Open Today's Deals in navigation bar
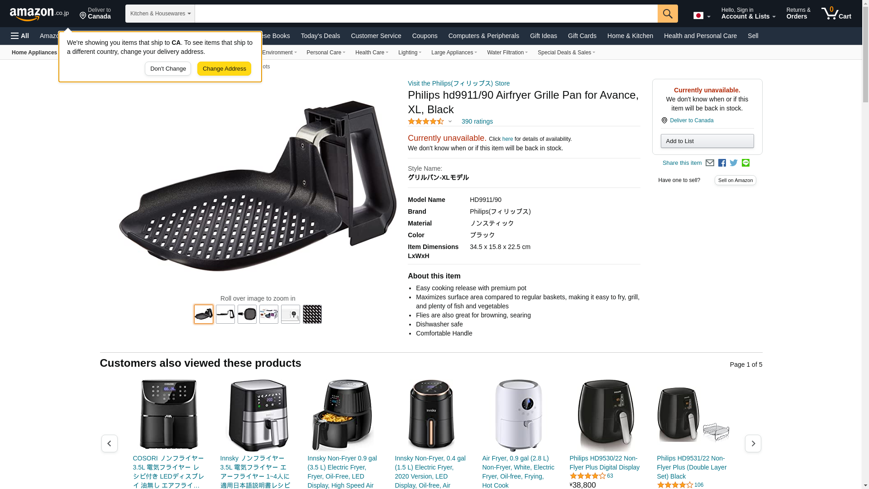Image resolution: width=869 pixels, height=489 pixels. 320,36
